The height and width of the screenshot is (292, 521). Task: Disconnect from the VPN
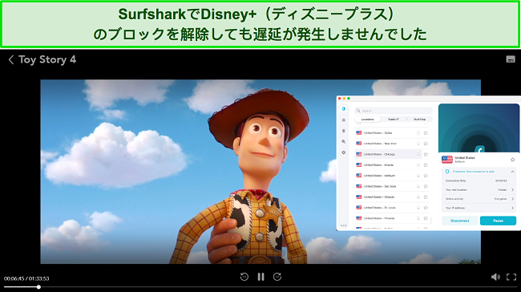pos(459,221)
